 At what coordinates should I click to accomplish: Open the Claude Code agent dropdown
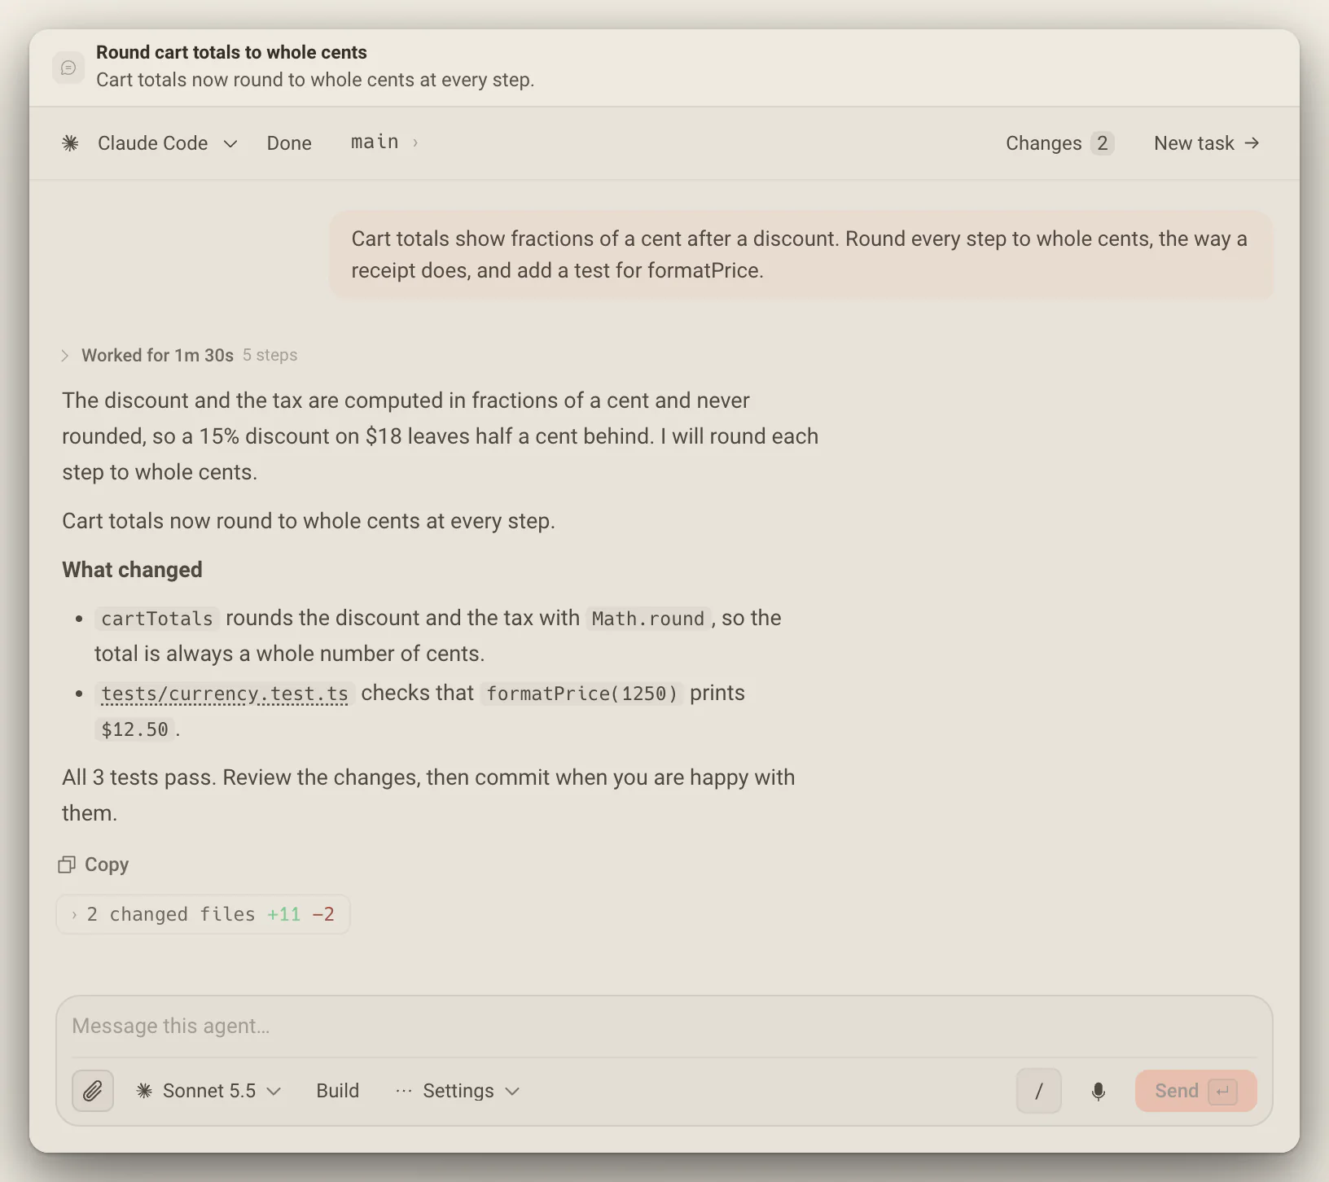[151, 143]
